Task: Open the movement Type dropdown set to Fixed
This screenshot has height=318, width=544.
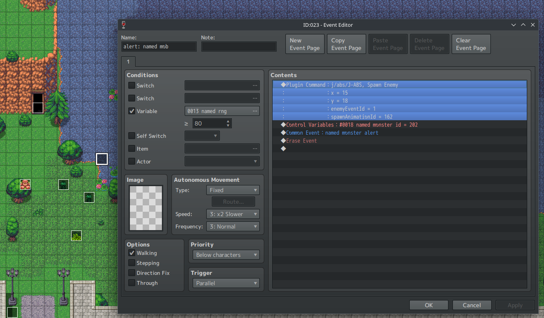Action: tap(233, 190)
